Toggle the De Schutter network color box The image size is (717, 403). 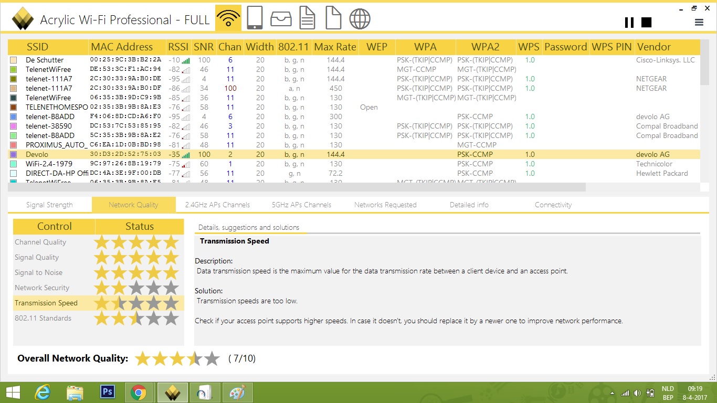[x=14, y=60]
